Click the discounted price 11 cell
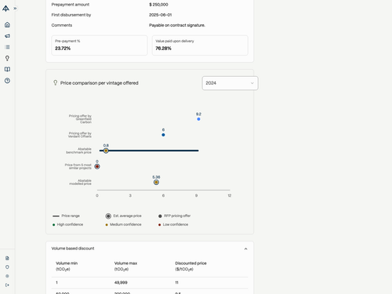This screenshot has height=294, width=392. [x=176, y=282]
